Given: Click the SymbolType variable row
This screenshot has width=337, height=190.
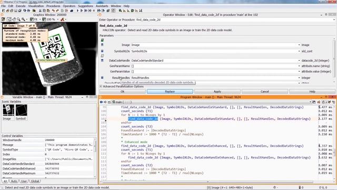Looking at the screenshot, I should click(x=48, y=149).
